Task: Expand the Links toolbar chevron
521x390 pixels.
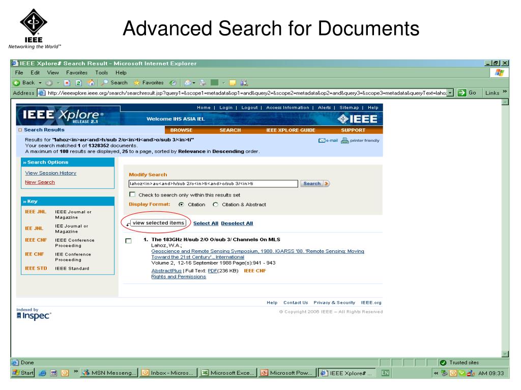Action: click(x=505, y=92)
